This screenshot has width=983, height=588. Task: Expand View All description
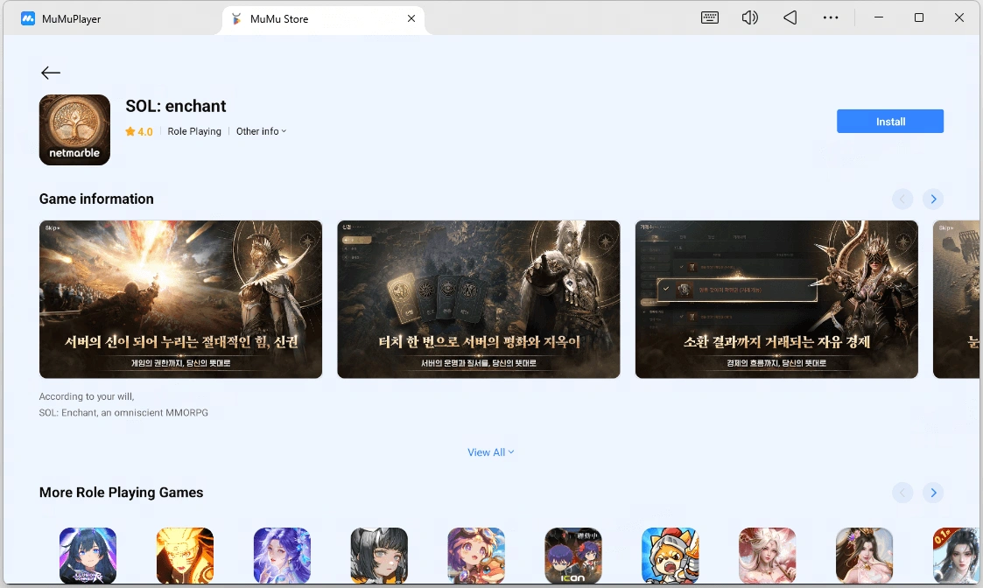click(x=491, y=452)
